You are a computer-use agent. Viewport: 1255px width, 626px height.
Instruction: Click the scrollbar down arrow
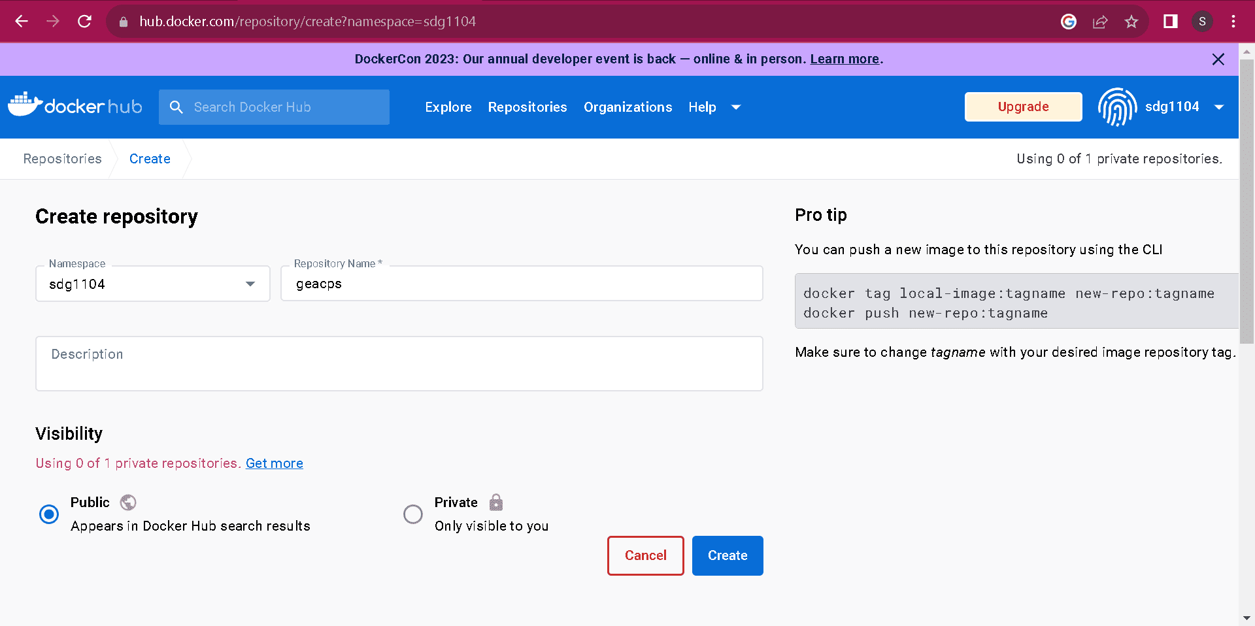(x=1247, y=618)
